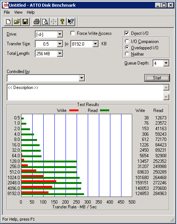Select the I/O Comparison radio button
The width and height of the screenshot is (177, 224).
127,41
